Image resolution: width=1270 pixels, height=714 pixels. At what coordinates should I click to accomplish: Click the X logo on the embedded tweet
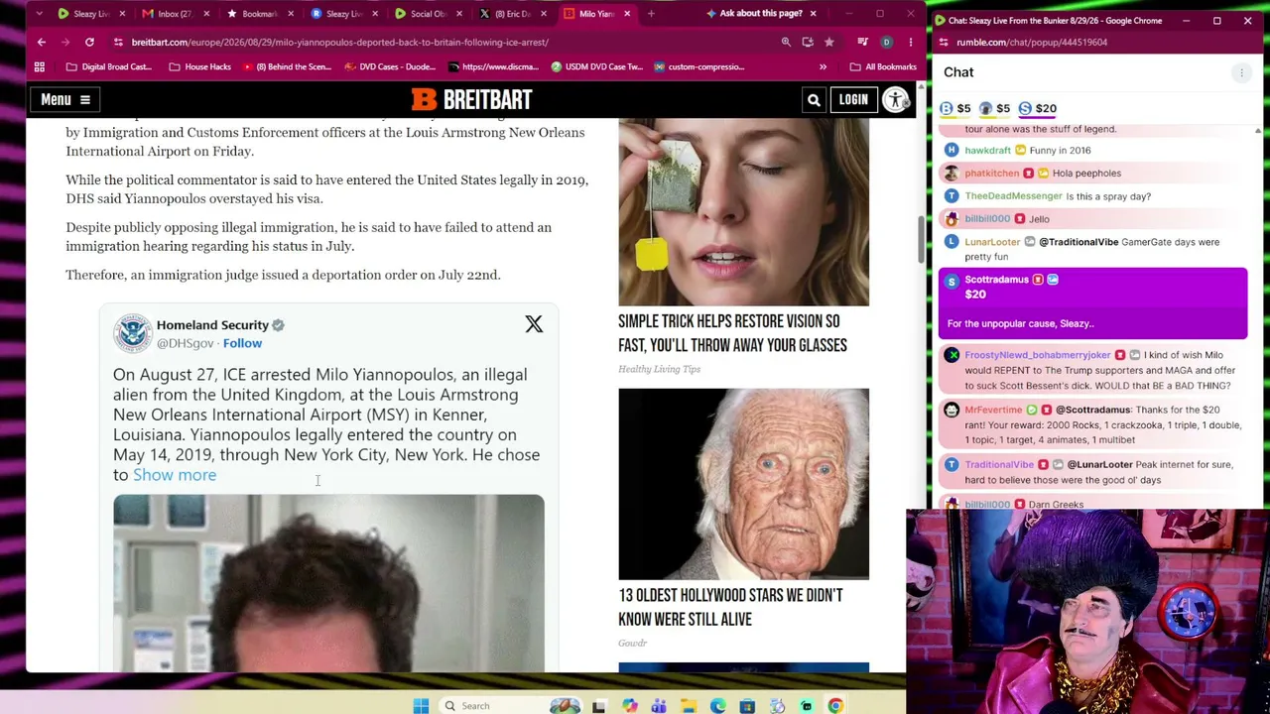[534, 324]
